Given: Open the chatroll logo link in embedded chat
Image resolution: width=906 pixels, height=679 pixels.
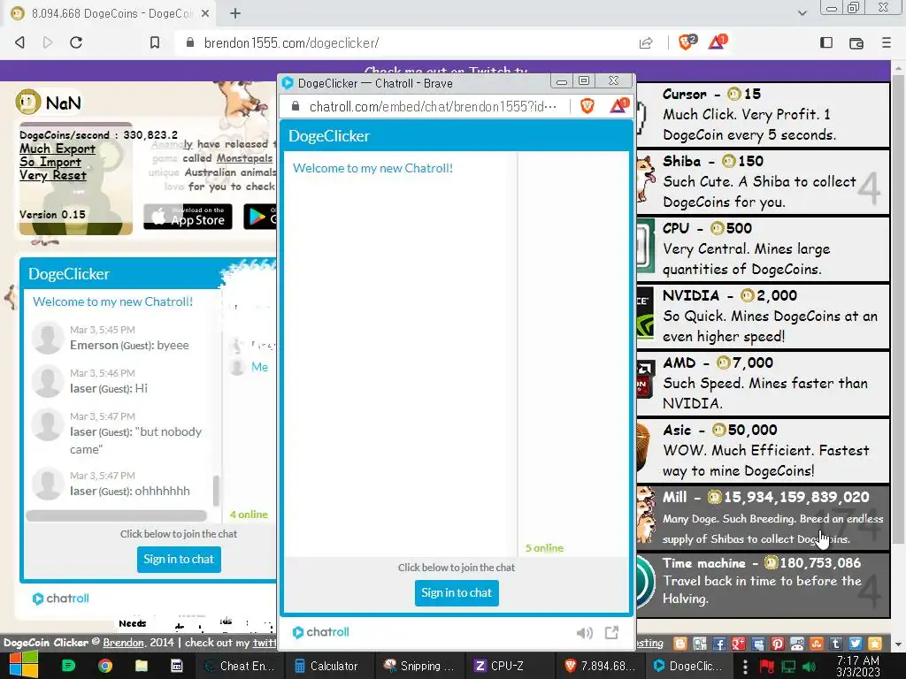Looking at the screenshot, I should (x=61, y=599).
